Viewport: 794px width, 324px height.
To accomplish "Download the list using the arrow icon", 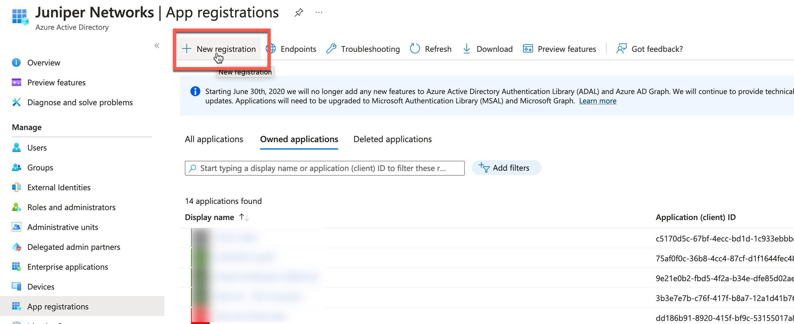I will point(467,49).
